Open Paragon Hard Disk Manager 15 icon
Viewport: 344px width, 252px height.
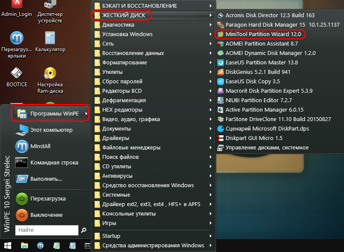220,25
